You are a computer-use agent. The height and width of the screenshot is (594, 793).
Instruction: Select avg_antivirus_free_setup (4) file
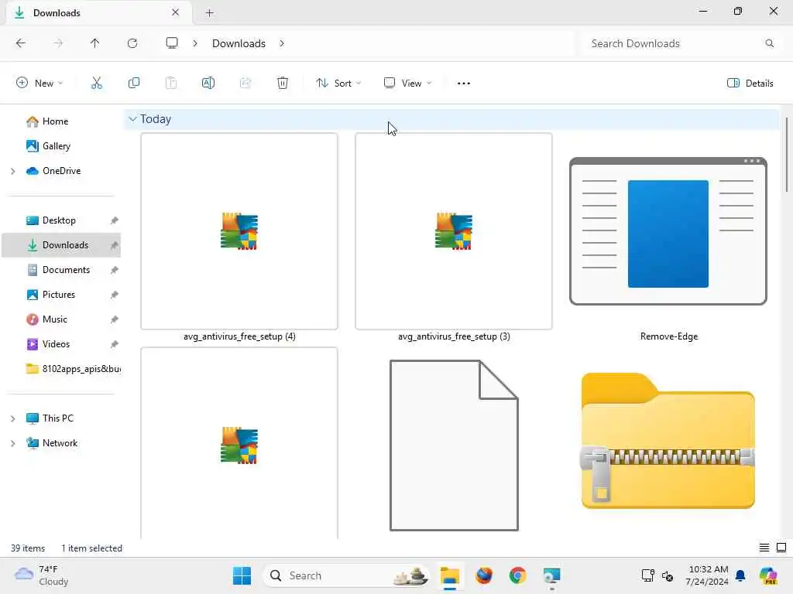239,237
